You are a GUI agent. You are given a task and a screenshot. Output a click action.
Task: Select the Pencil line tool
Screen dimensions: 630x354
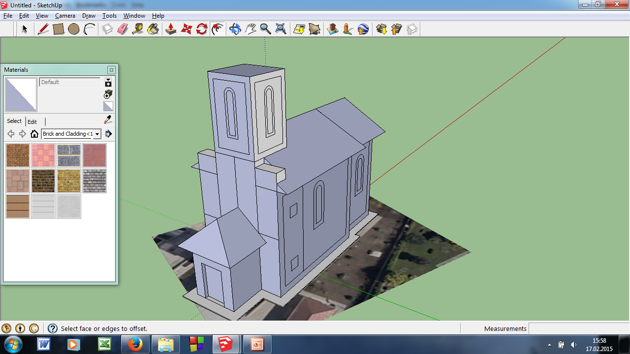tap(43, 29)
